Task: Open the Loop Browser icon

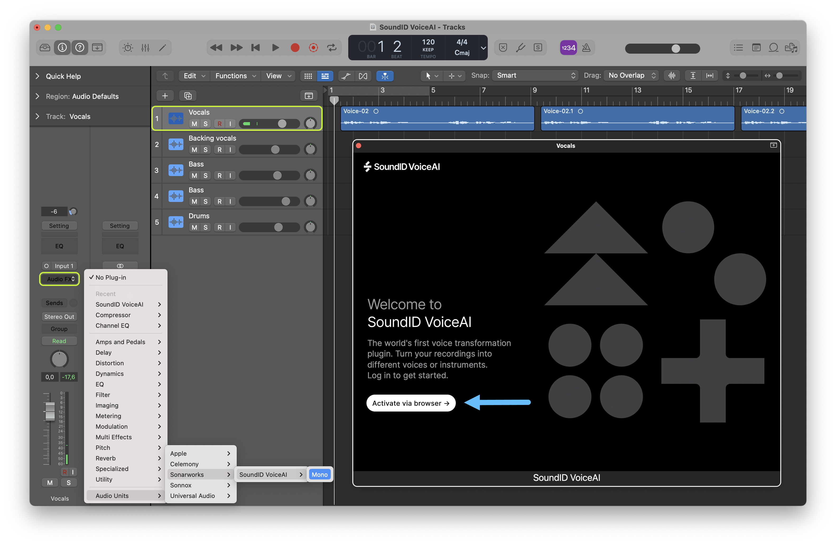Action: coord(773,47)
